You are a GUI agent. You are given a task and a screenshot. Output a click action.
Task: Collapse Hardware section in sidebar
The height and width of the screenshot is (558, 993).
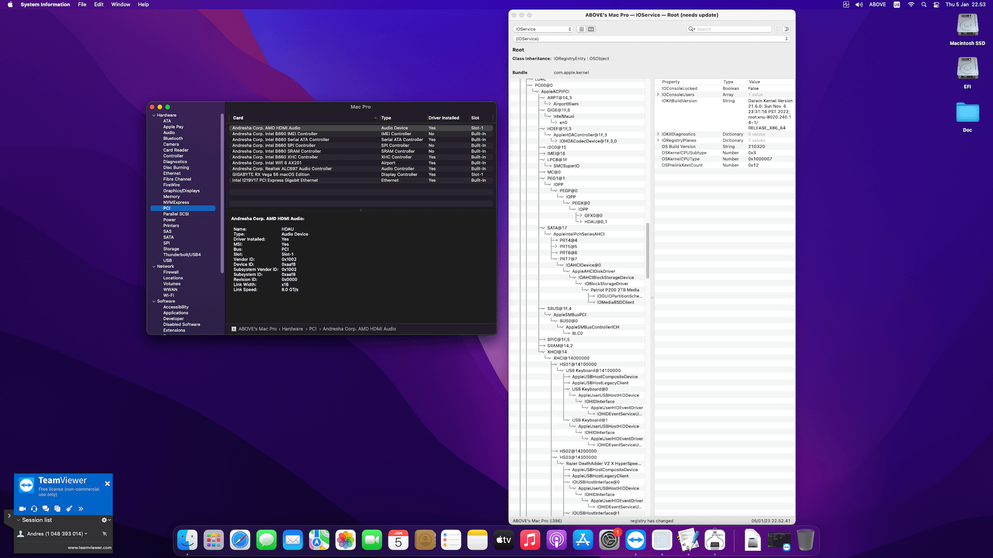click(x=154, y=115)
